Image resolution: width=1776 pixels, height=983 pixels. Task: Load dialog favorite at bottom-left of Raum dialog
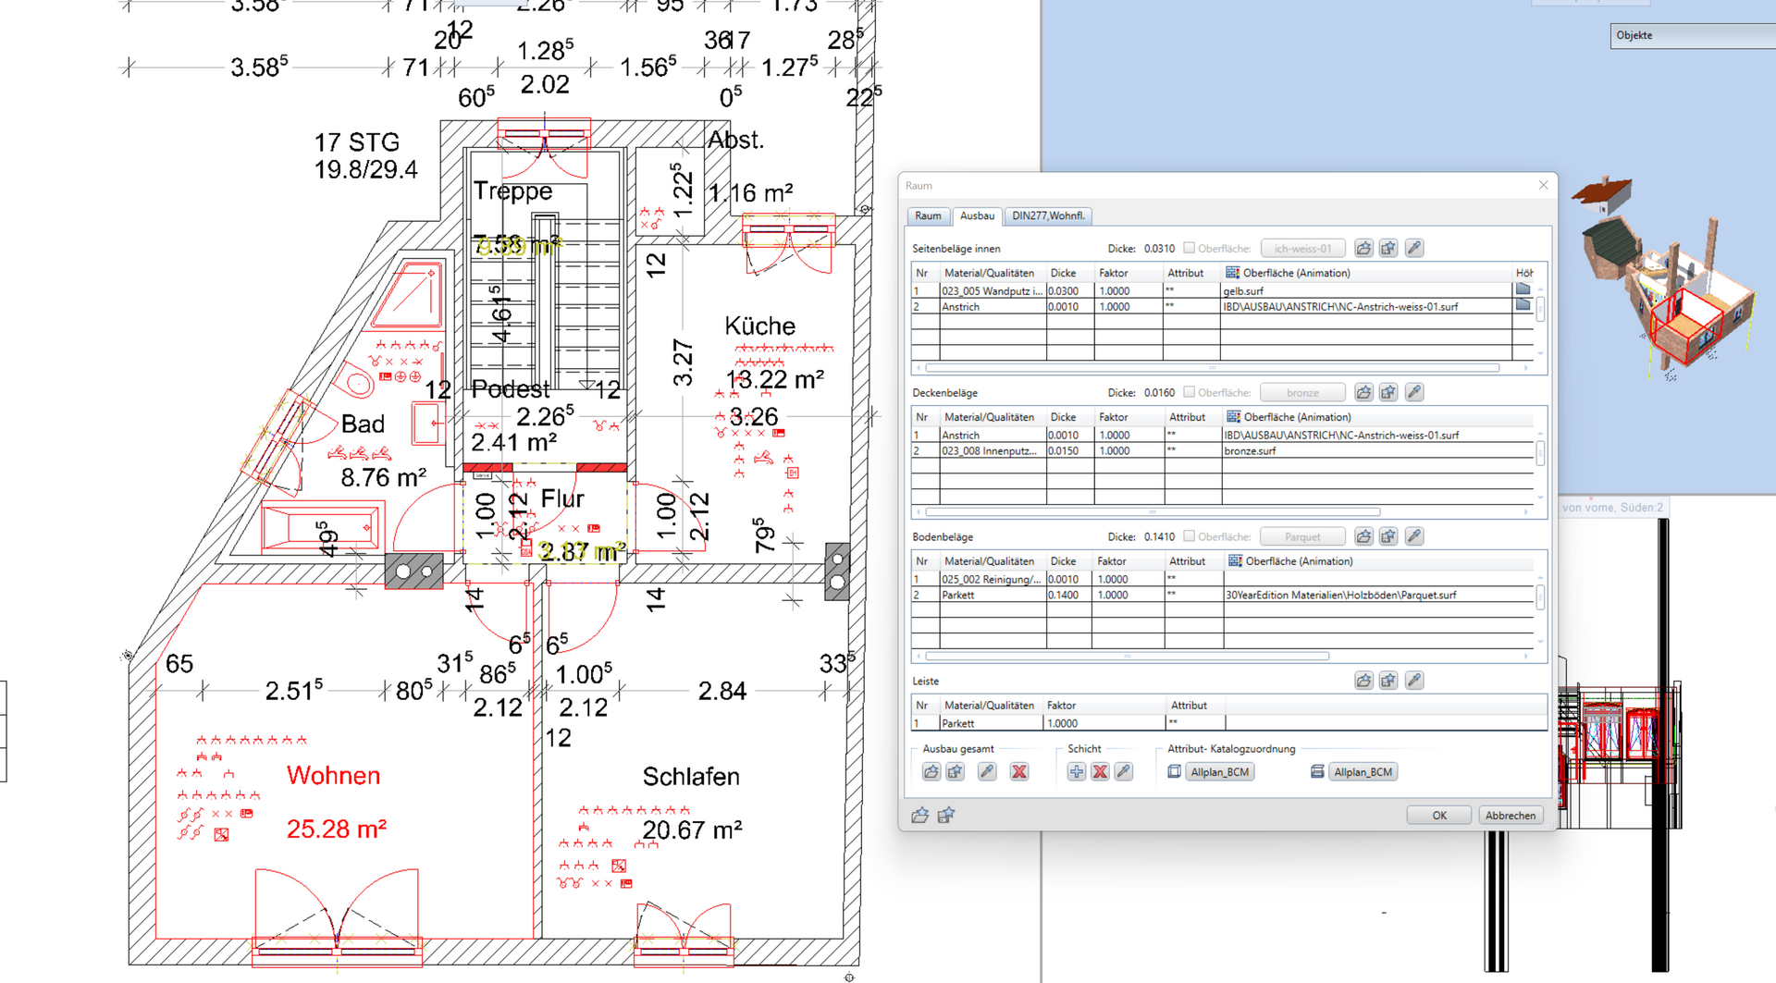click(x=920, y=815)
